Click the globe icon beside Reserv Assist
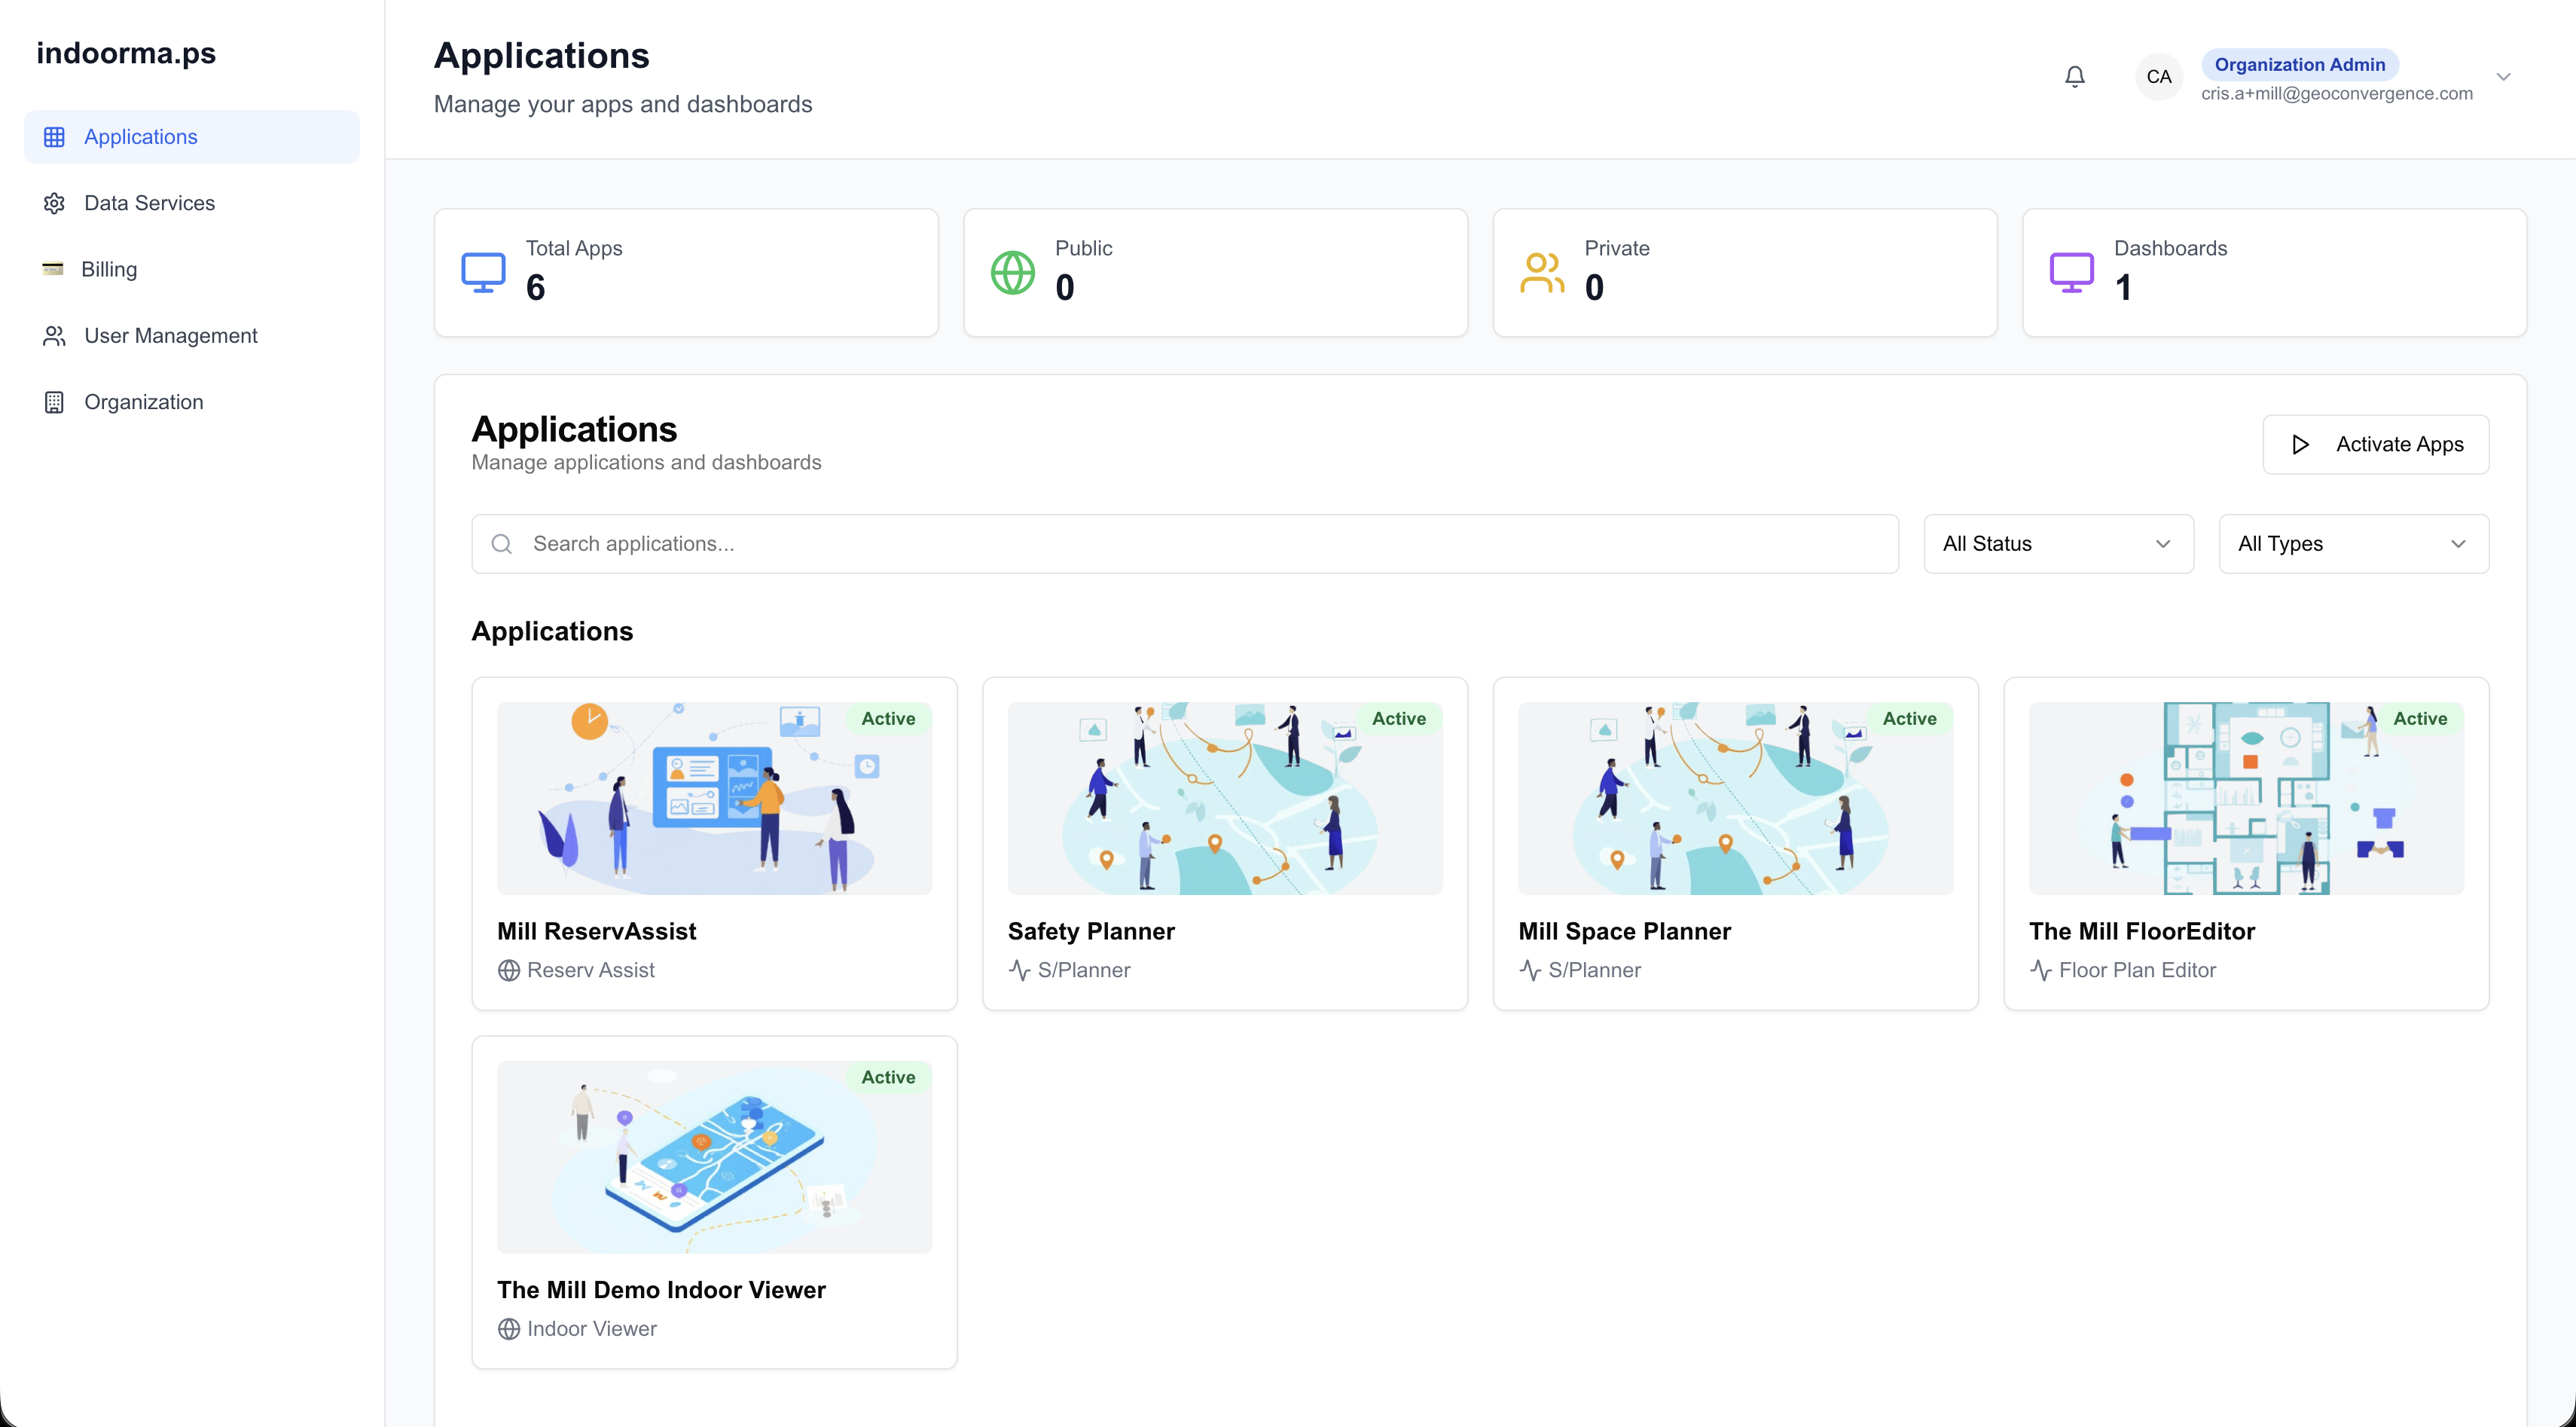The width and height of the screenshot is (2576, 1427). click(x=509, y=970)
